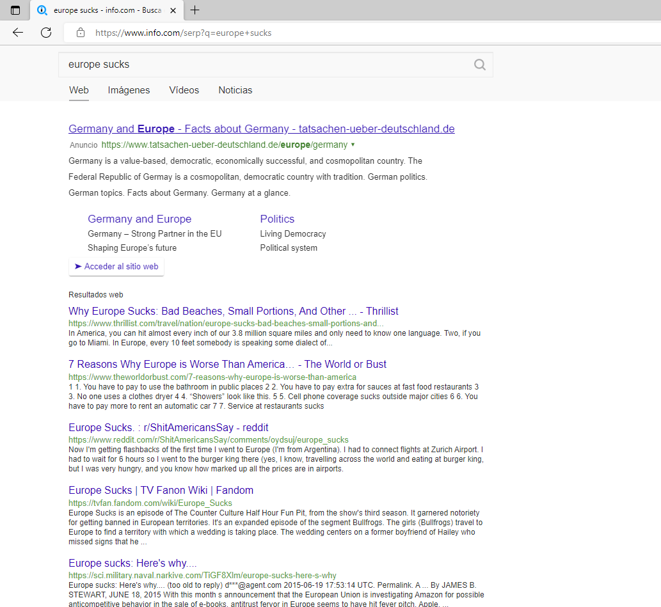Click the site lock info icon
The height and width of the screenshot is (607, 661).
point(81,33)
